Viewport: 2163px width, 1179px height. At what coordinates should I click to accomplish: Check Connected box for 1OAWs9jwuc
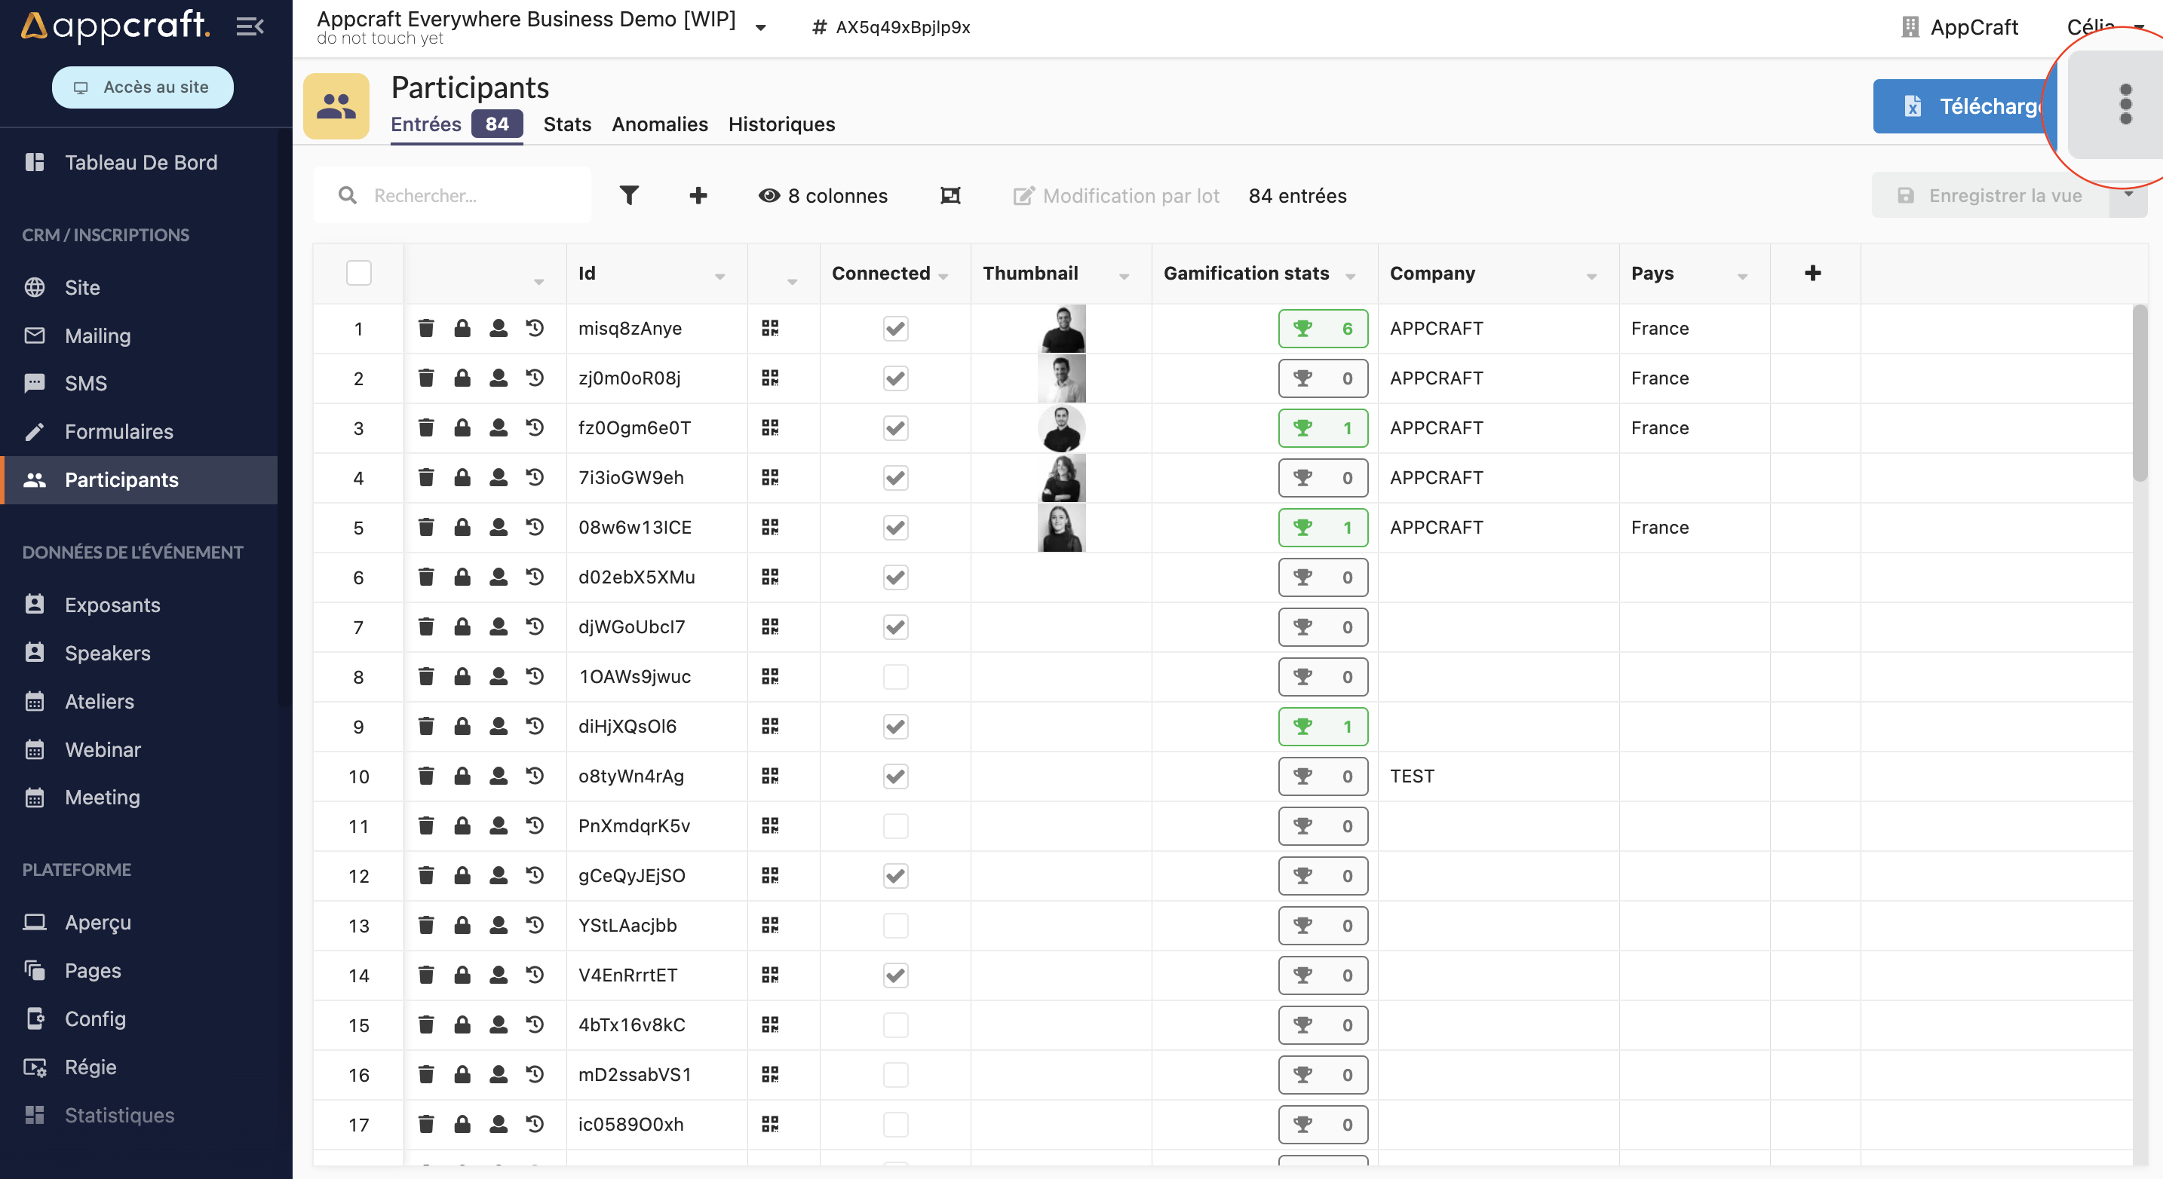895,676
